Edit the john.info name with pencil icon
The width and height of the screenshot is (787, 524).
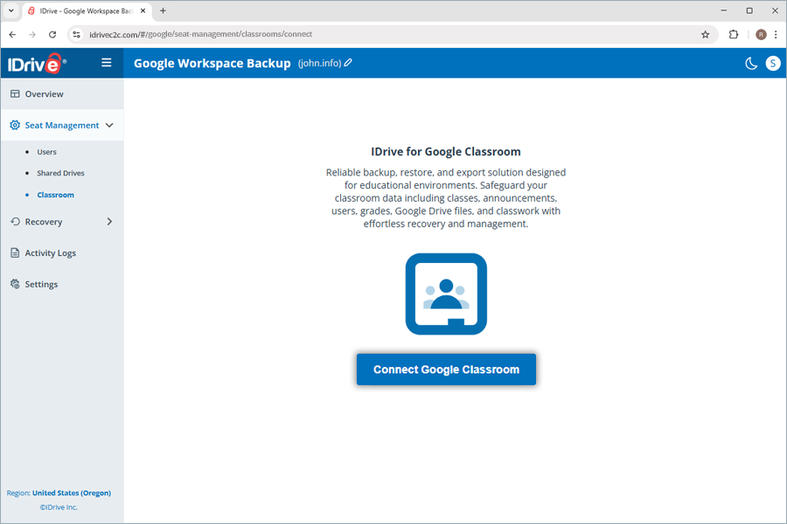348,63
